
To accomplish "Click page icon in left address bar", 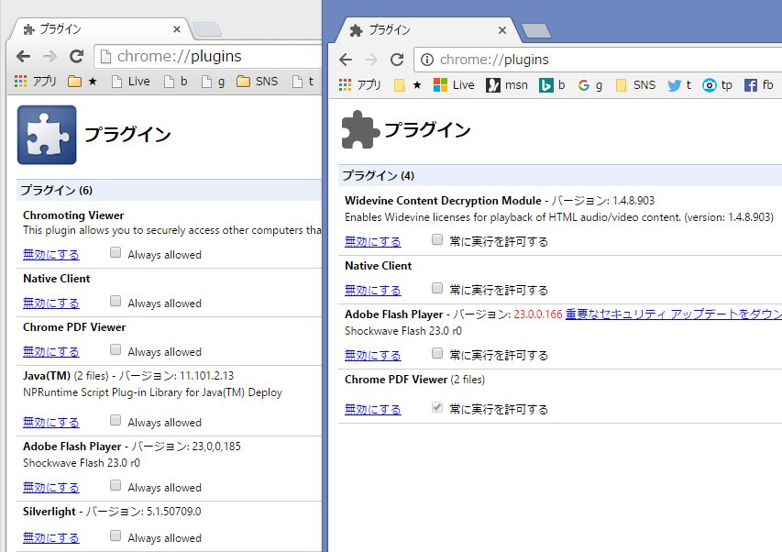I will click(105, 56).
